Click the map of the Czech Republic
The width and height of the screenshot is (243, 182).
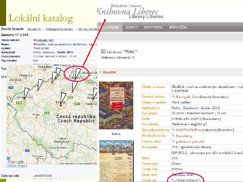[52, 114]
